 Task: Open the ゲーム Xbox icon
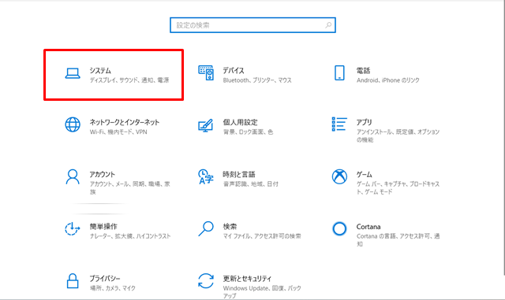[x=339, y=176]
